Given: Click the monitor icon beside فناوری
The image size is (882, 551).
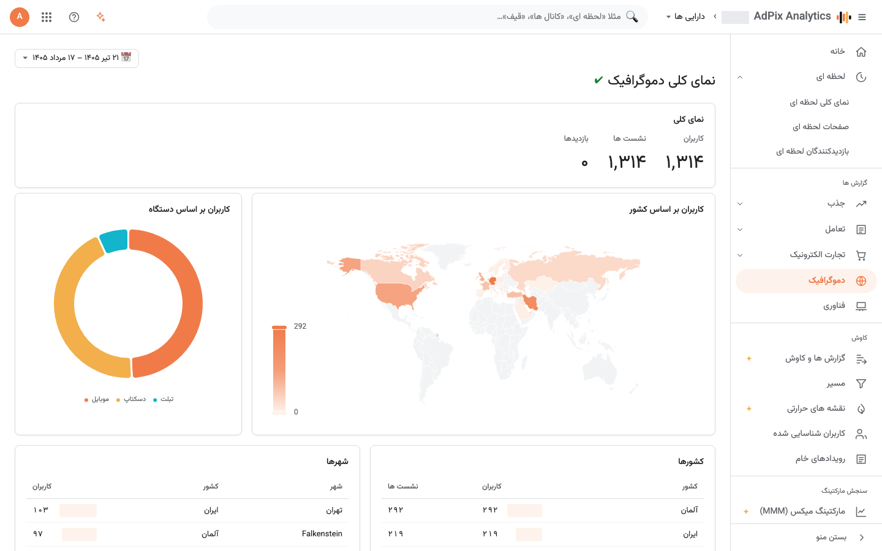Looking at the screenshot, I should [x=861, y=306].
